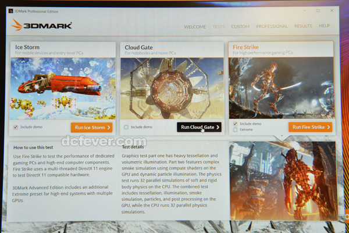Click 'For high performance gaming PCs' subtitle
349x233 pixels.
263,52
